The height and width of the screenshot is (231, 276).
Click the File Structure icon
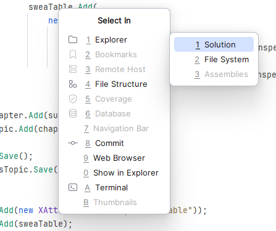pyautogui.click(x=73, y=84)
